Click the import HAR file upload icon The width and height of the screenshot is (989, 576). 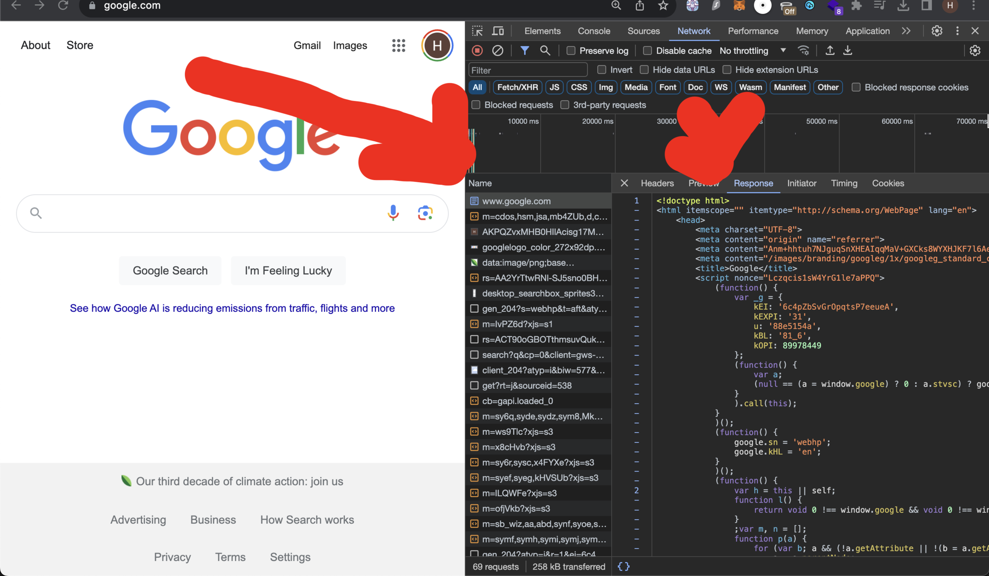829,51
